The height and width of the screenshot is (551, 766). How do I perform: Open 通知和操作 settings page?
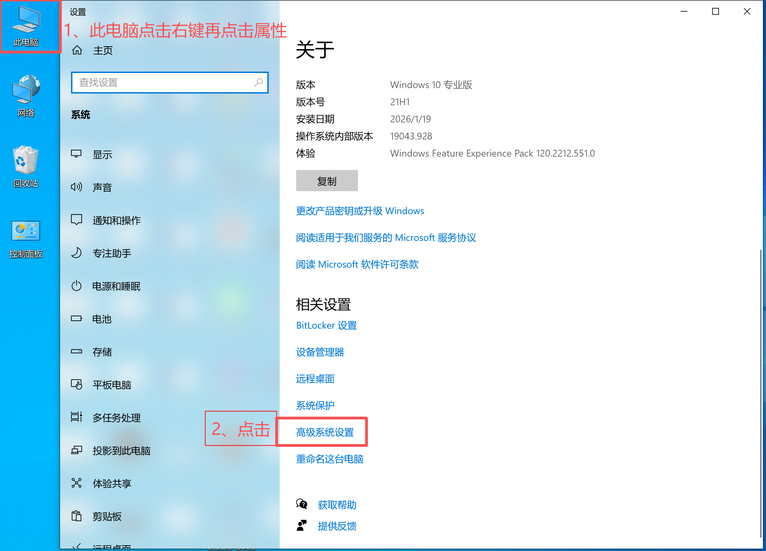click(116, 220)
